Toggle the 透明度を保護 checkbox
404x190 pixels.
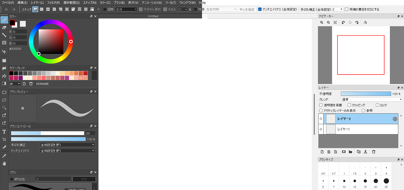[x=321, y=105]
